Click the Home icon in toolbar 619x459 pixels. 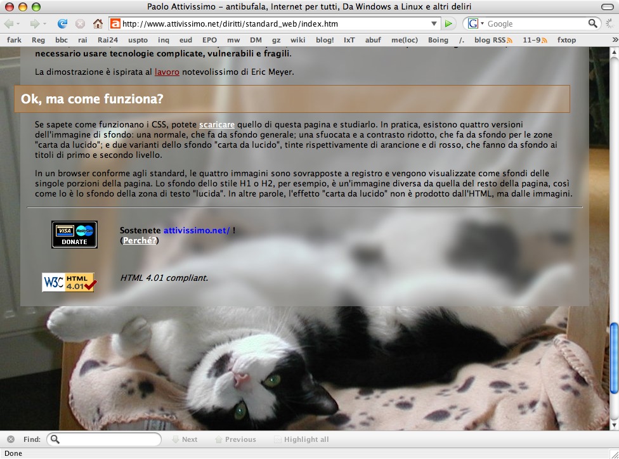click(98, 24)
